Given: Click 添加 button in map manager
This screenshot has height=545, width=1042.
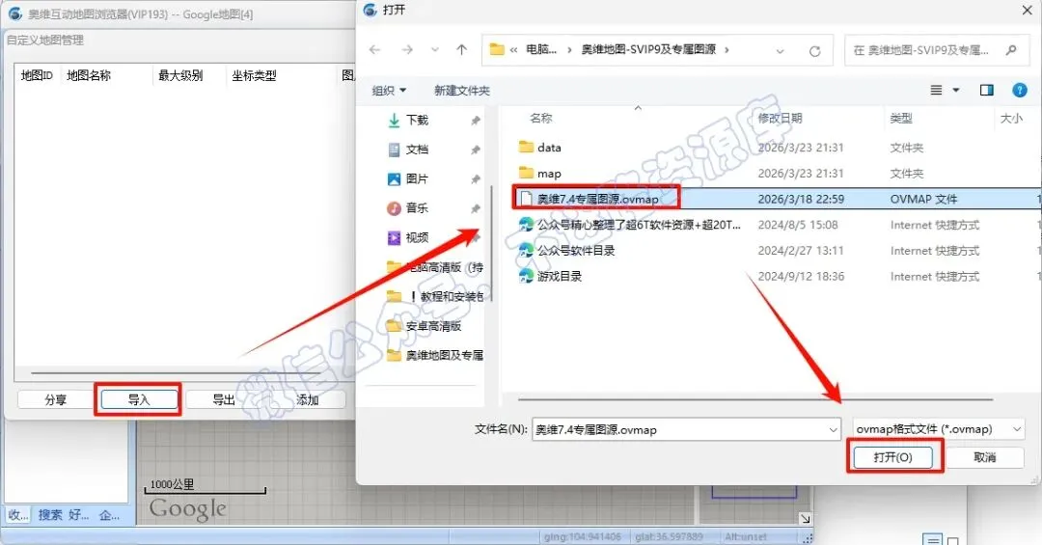Looking at the screenshot, I should (x=307, y=399).
